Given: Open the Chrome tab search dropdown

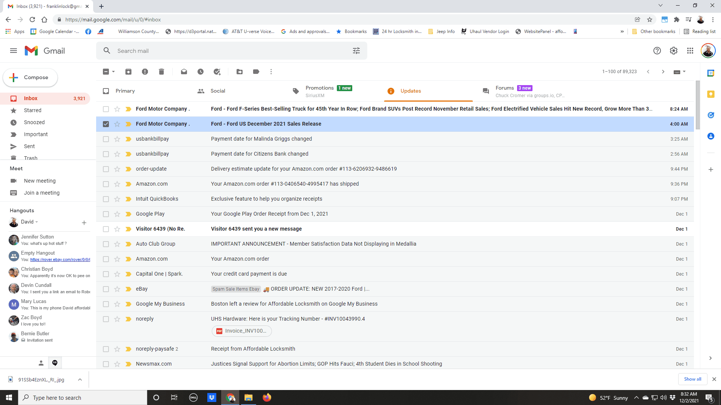Looking at the screenshot, I should 660,6.
